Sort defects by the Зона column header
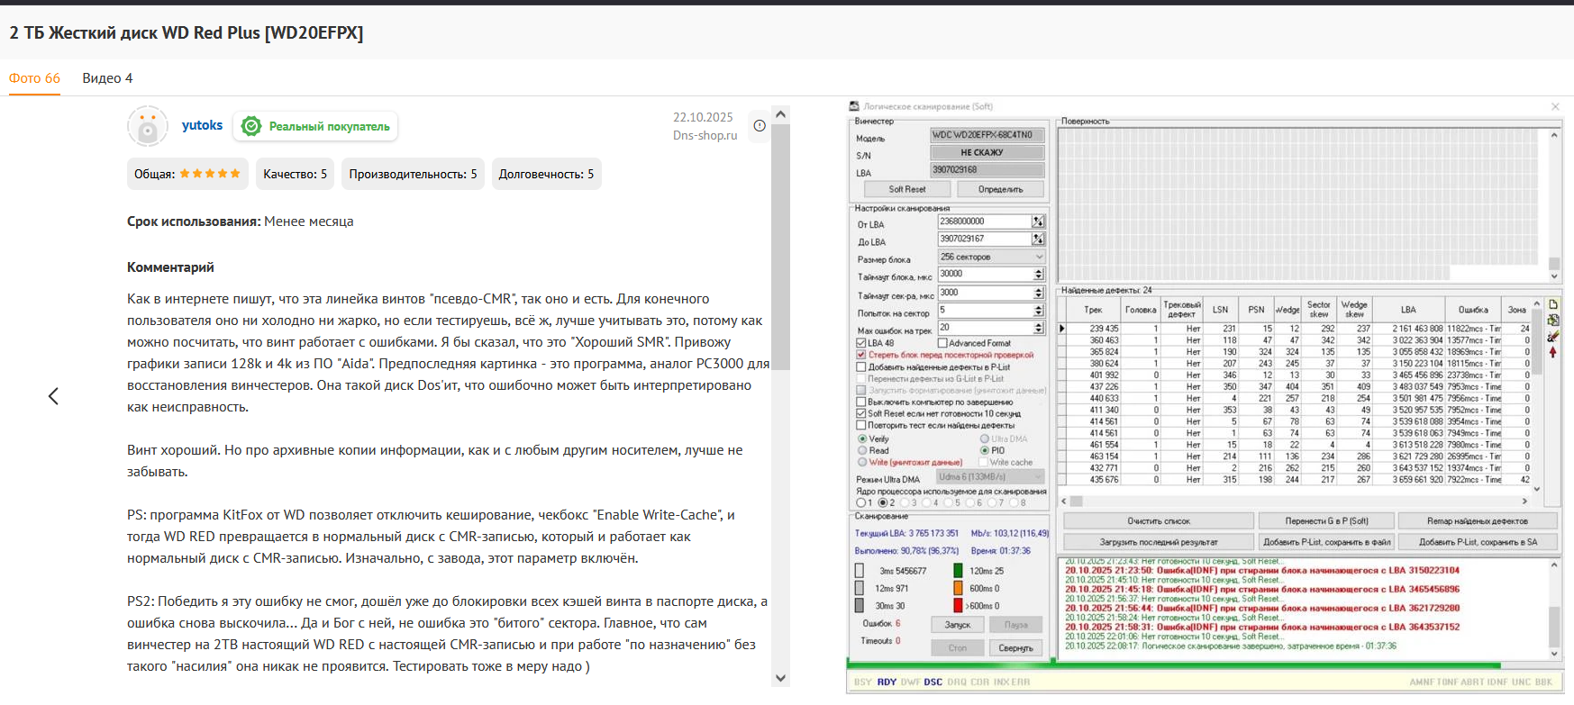The image size is (1574, 705). [1517, 310]
